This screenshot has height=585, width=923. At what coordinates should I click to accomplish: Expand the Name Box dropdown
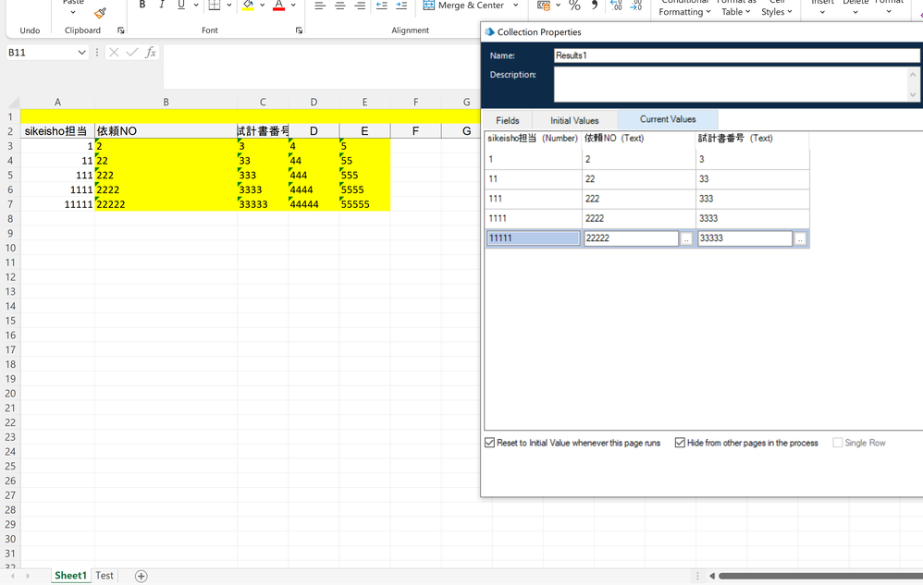81,53
